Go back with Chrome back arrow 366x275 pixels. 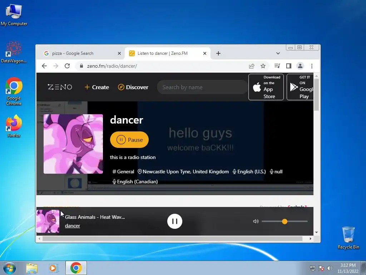44,66
